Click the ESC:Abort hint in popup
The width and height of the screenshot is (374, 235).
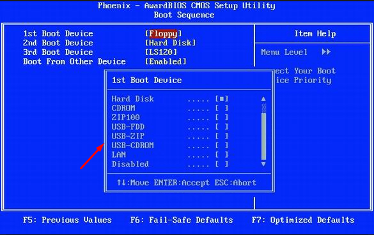(235, 183)
